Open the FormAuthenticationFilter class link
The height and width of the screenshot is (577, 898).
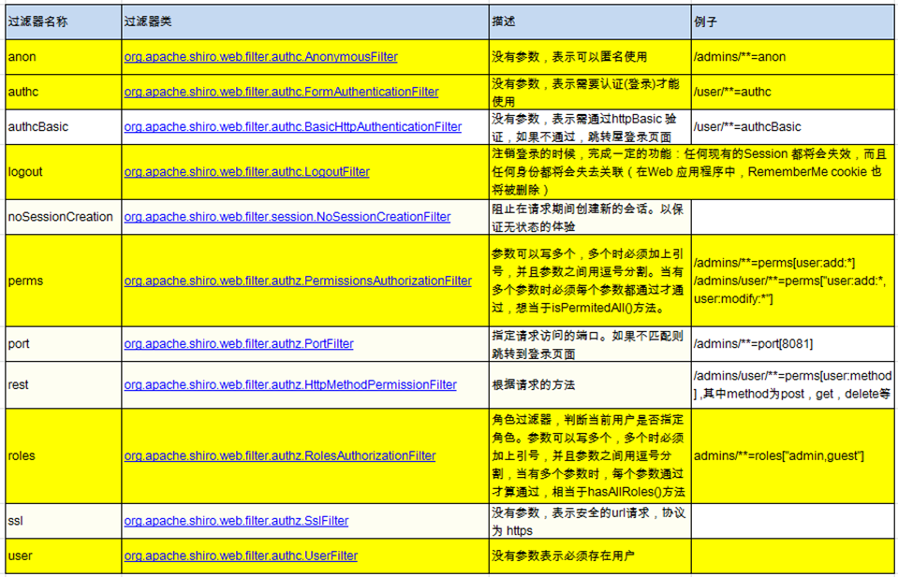click(x=280, y=92)
